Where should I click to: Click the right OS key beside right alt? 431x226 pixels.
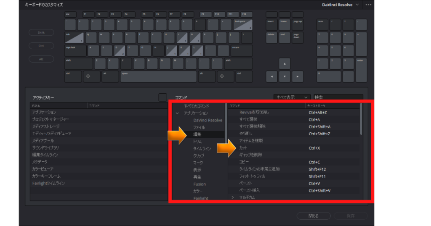click(221, 76)
